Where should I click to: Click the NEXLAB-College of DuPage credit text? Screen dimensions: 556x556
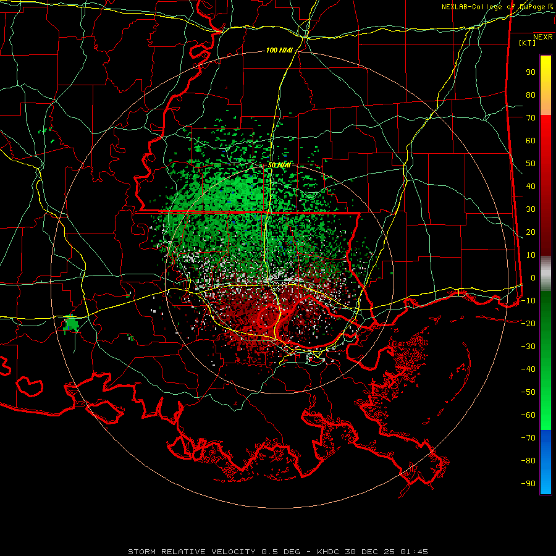tap(497, 7)
